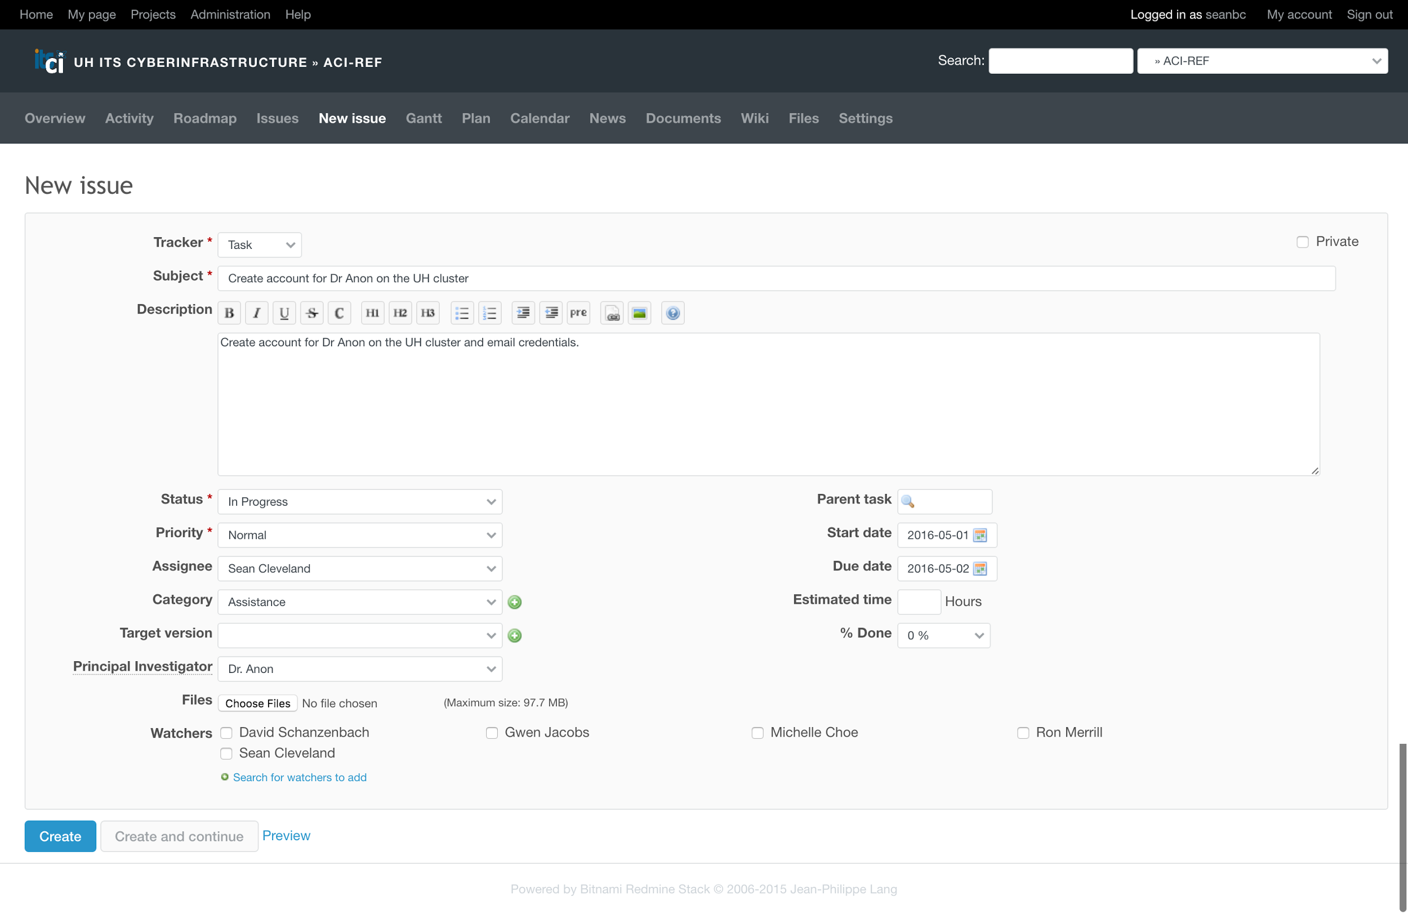Insert Heading 1 with H1 button

372,313
